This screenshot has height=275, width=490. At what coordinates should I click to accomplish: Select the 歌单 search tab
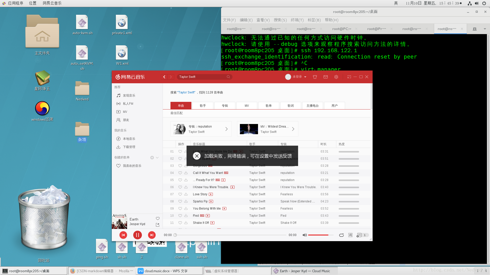[269, 106]
